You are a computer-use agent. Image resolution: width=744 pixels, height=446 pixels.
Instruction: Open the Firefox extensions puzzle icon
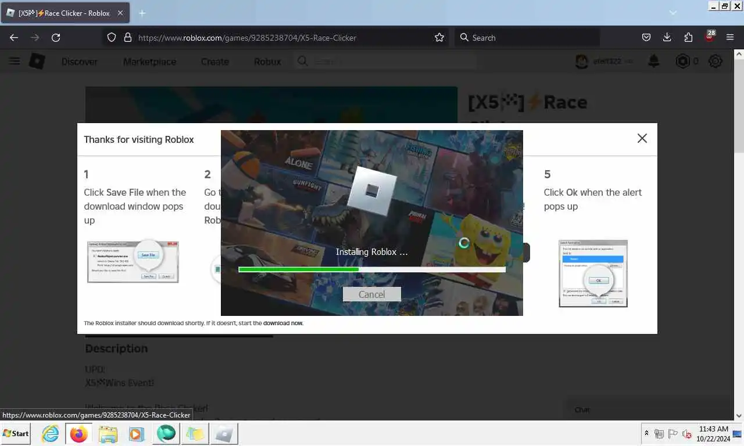click(x=688, y=37)
